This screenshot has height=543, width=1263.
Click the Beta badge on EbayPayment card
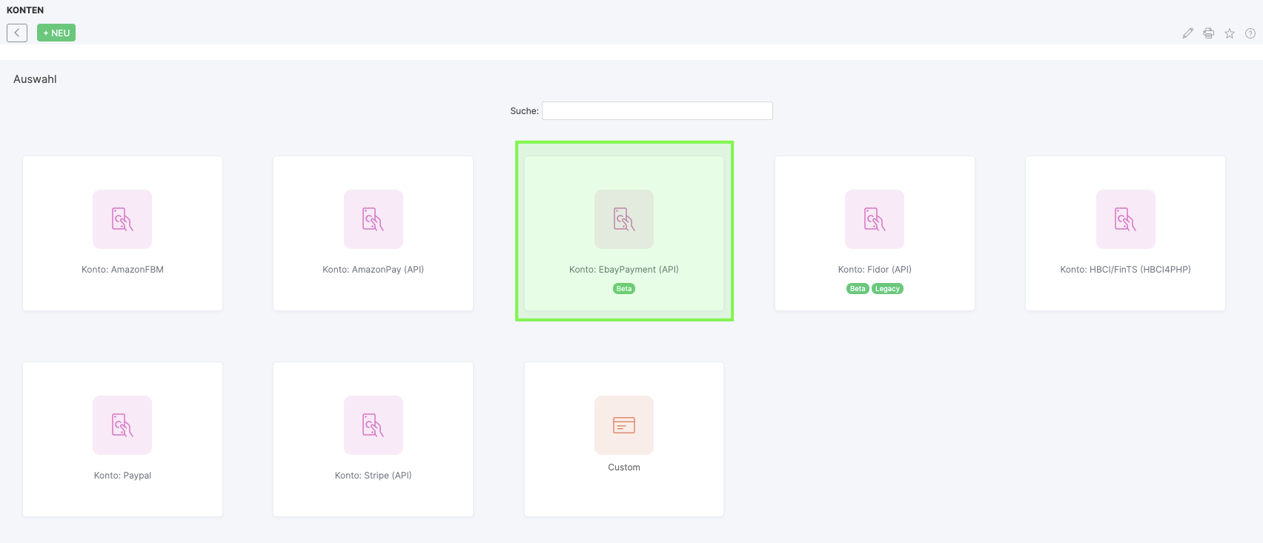(x=624, y=289)
